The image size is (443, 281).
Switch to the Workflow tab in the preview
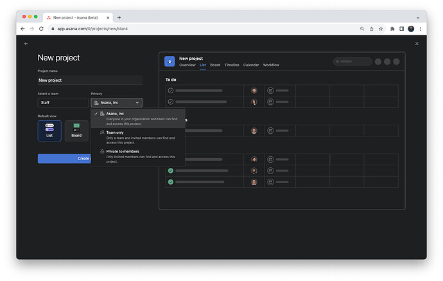point(271,65)
